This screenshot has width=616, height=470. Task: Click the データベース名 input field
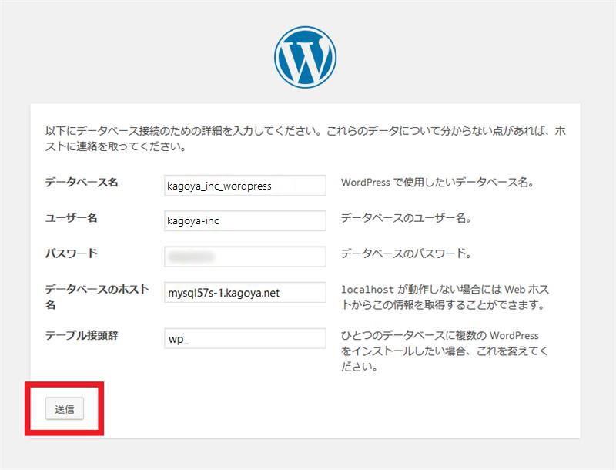[x=245, y=185]
